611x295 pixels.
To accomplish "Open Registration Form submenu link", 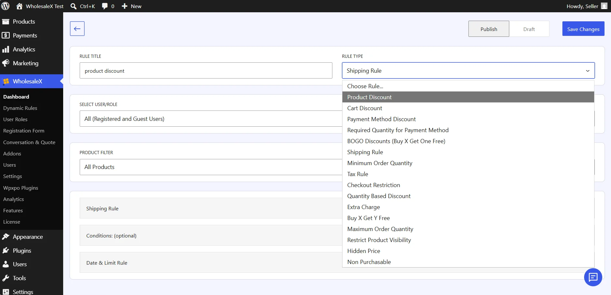I will click(x=24, y=131).
